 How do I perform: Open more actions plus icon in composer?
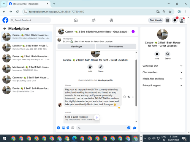(59, 128)
